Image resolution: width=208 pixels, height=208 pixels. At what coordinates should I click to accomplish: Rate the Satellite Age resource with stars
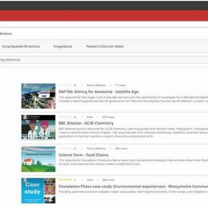(x=65, y=85)
